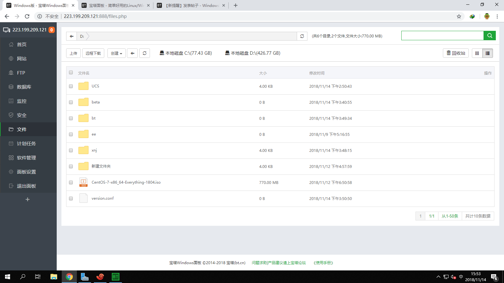Check the ee folder checkbox

[71, 134]
